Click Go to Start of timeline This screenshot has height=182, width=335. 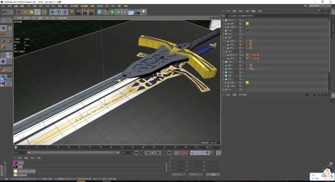(x=136, y=153)
